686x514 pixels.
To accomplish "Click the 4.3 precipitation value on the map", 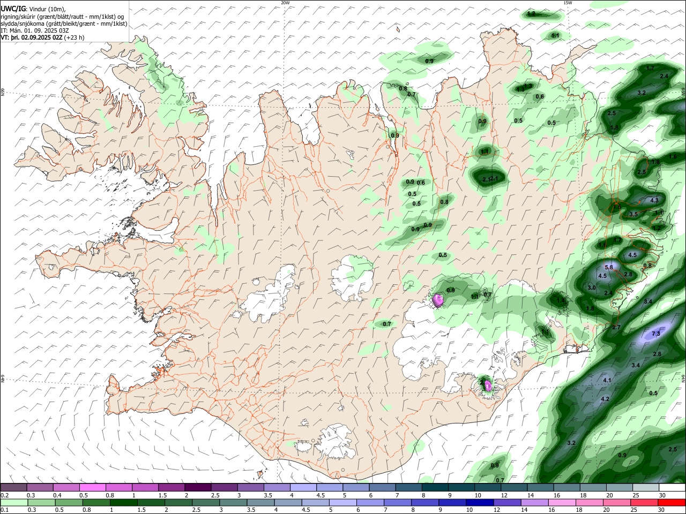I will click(x=654, y=200).
